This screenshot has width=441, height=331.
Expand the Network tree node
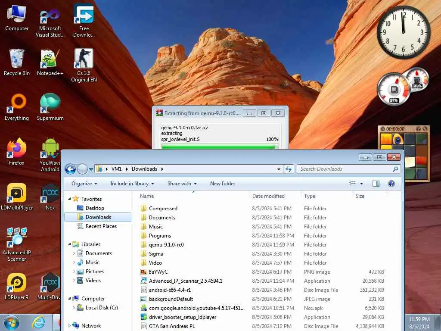click(x=69, y=326)
